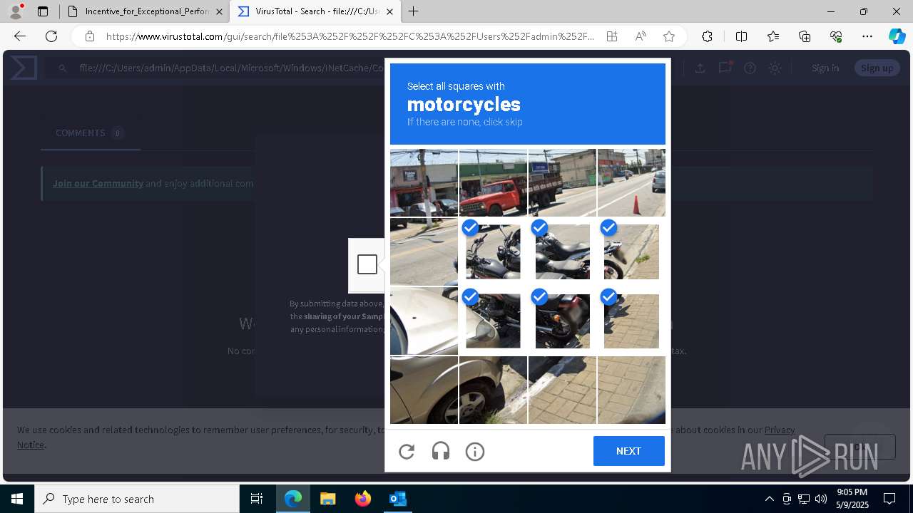Open Outlook from the taskbar
This screenshot has width=913, height=513.
[397, 499]
